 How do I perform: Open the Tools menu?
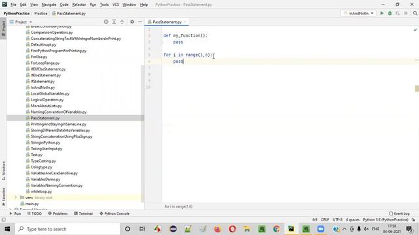104,5
